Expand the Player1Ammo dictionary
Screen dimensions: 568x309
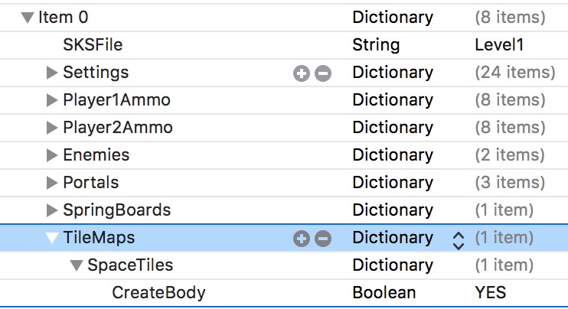(52, 100)
